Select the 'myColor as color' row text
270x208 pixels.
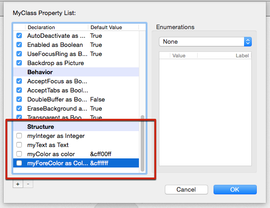point(51,154)
